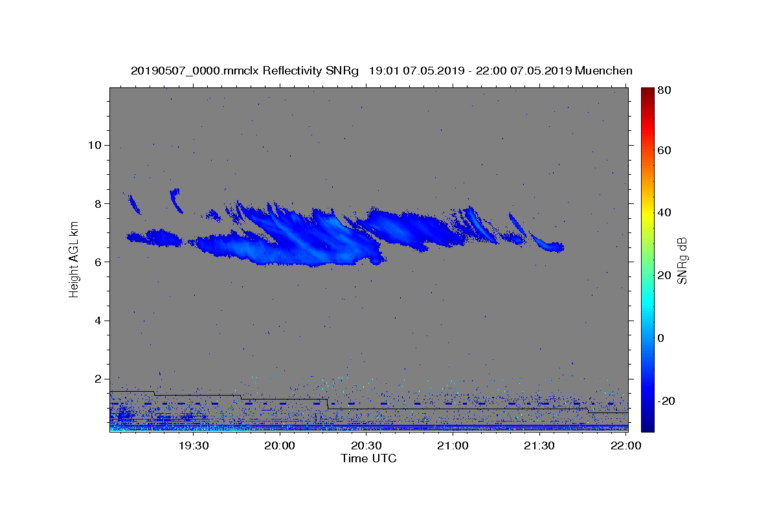Image resolution: width=777 pixels, height=518 pixels.
Task: Click the 'Muenchen' location label in title
Action: [603, 71]
